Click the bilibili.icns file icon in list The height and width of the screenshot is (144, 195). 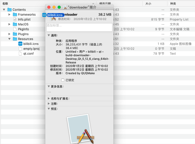pyautogui.click(x=20, y=44)
